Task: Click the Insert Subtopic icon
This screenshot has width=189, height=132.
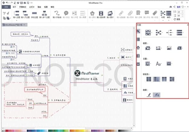Action: click(25, 13)
